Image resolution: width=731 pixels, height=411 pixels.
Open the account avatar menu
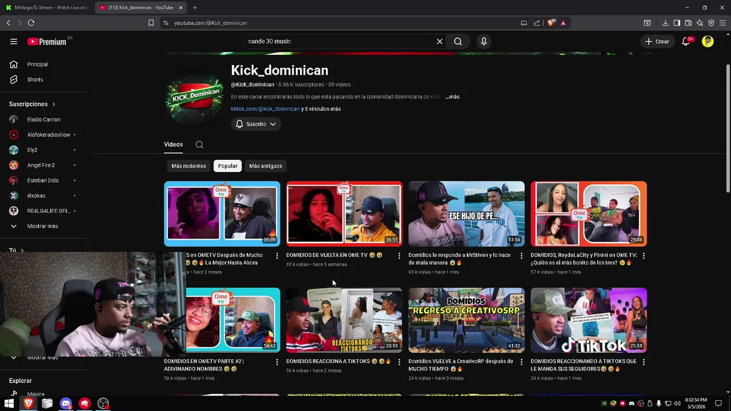708,42
